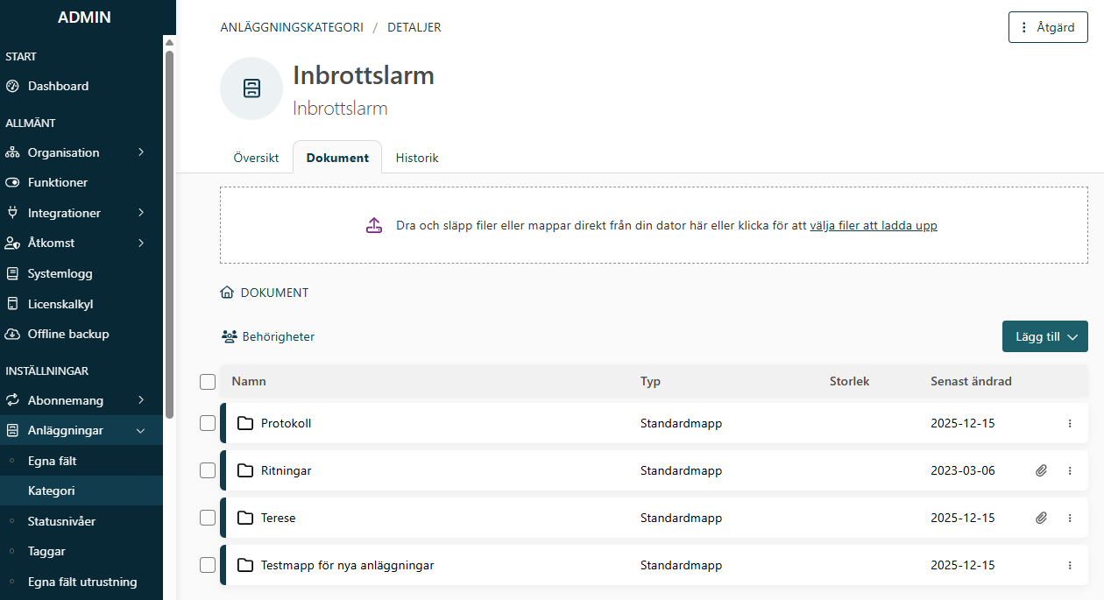Open the Översikt tab
1104x600 pixels.
tap(256, 158)
